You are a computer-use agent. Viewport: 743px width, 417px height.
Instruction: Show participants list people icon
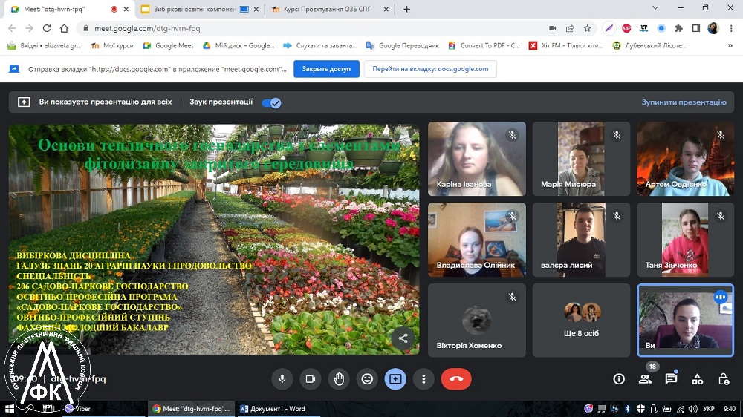[x=645, y=379]
